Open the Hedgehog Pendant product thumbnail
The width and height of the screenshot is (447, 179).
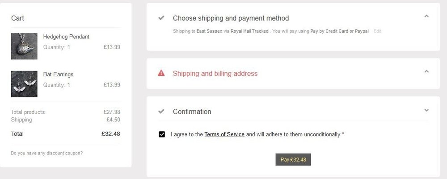[x=24, y=46]
